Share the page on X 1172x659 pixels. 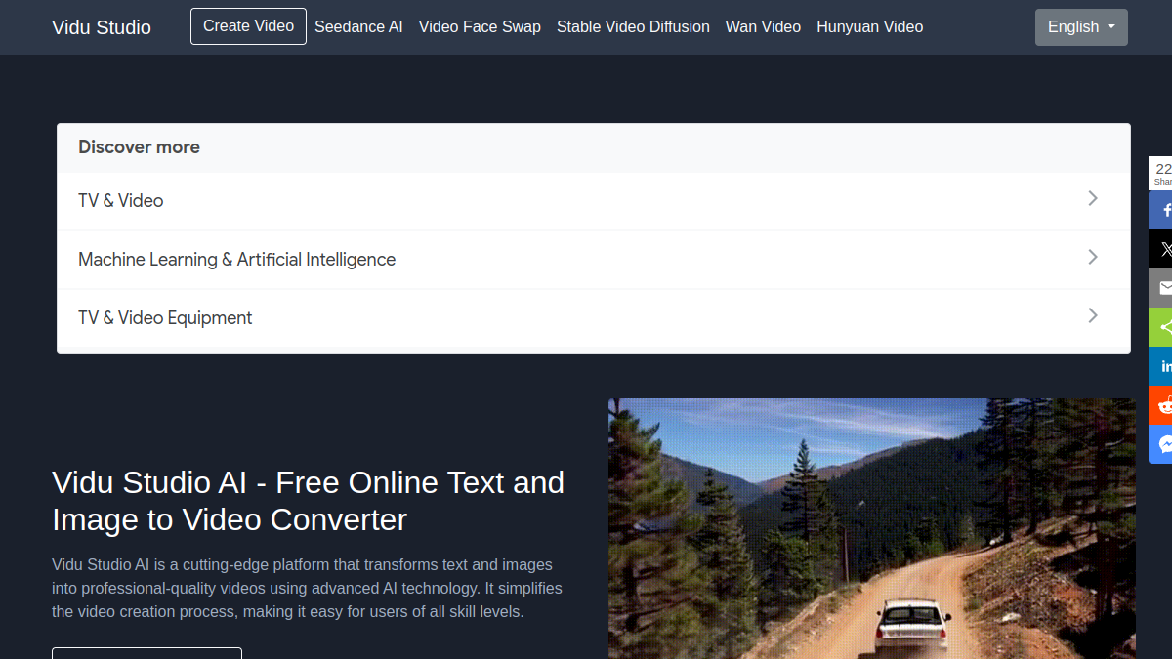(1160, 249)
